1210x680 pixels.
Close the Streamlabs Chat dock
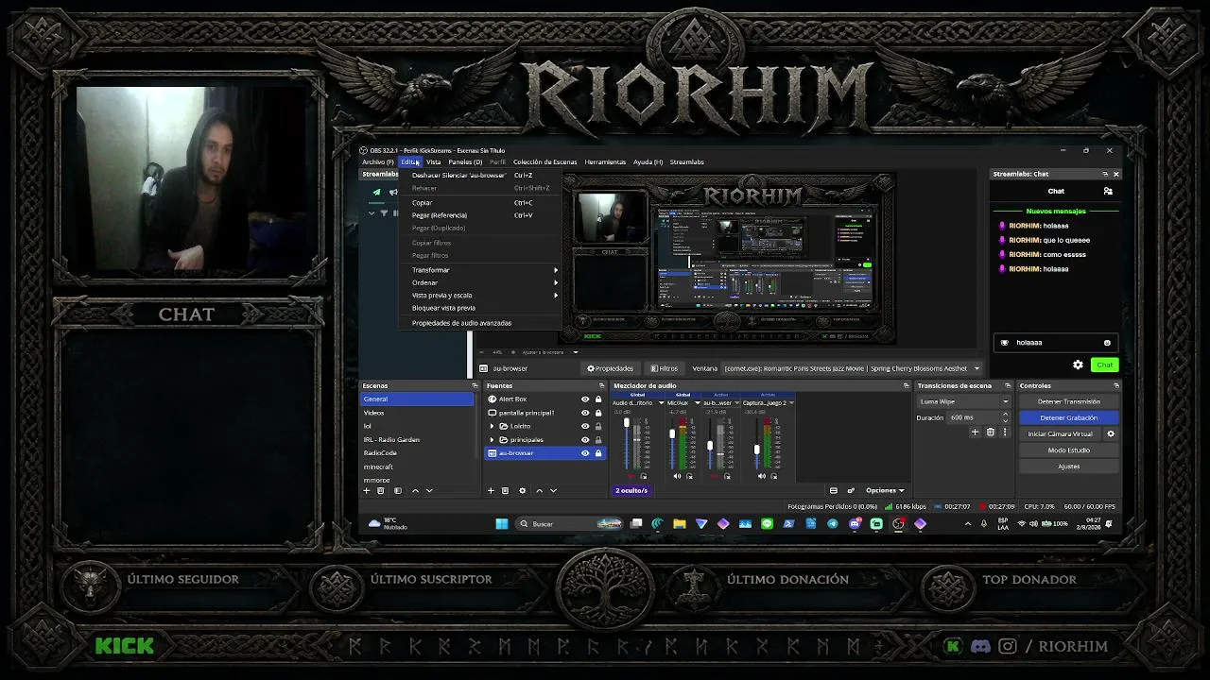pos(1115,174)
